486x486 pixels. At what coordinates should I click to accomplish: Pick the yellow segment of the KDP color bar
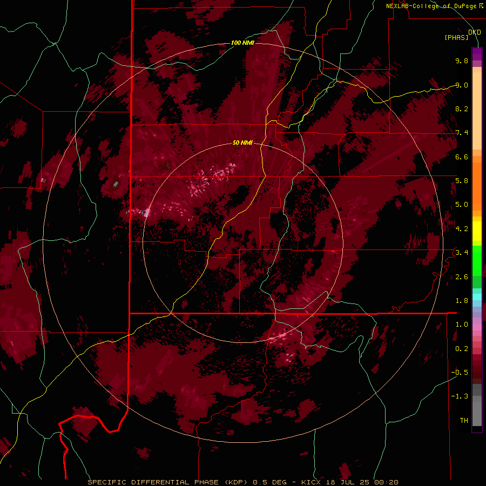tap(477, 231)
